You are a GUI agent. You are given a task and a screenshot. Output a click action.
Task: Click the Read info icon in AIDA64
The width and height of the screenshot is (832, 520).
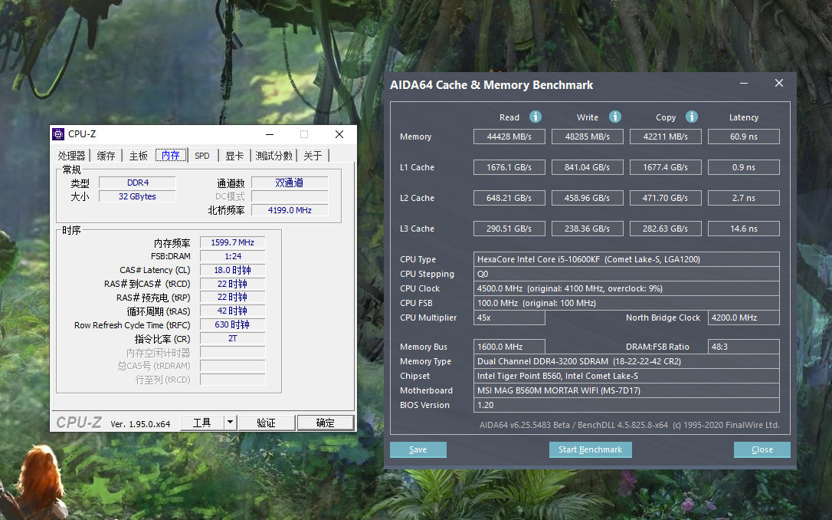[536, 117]
